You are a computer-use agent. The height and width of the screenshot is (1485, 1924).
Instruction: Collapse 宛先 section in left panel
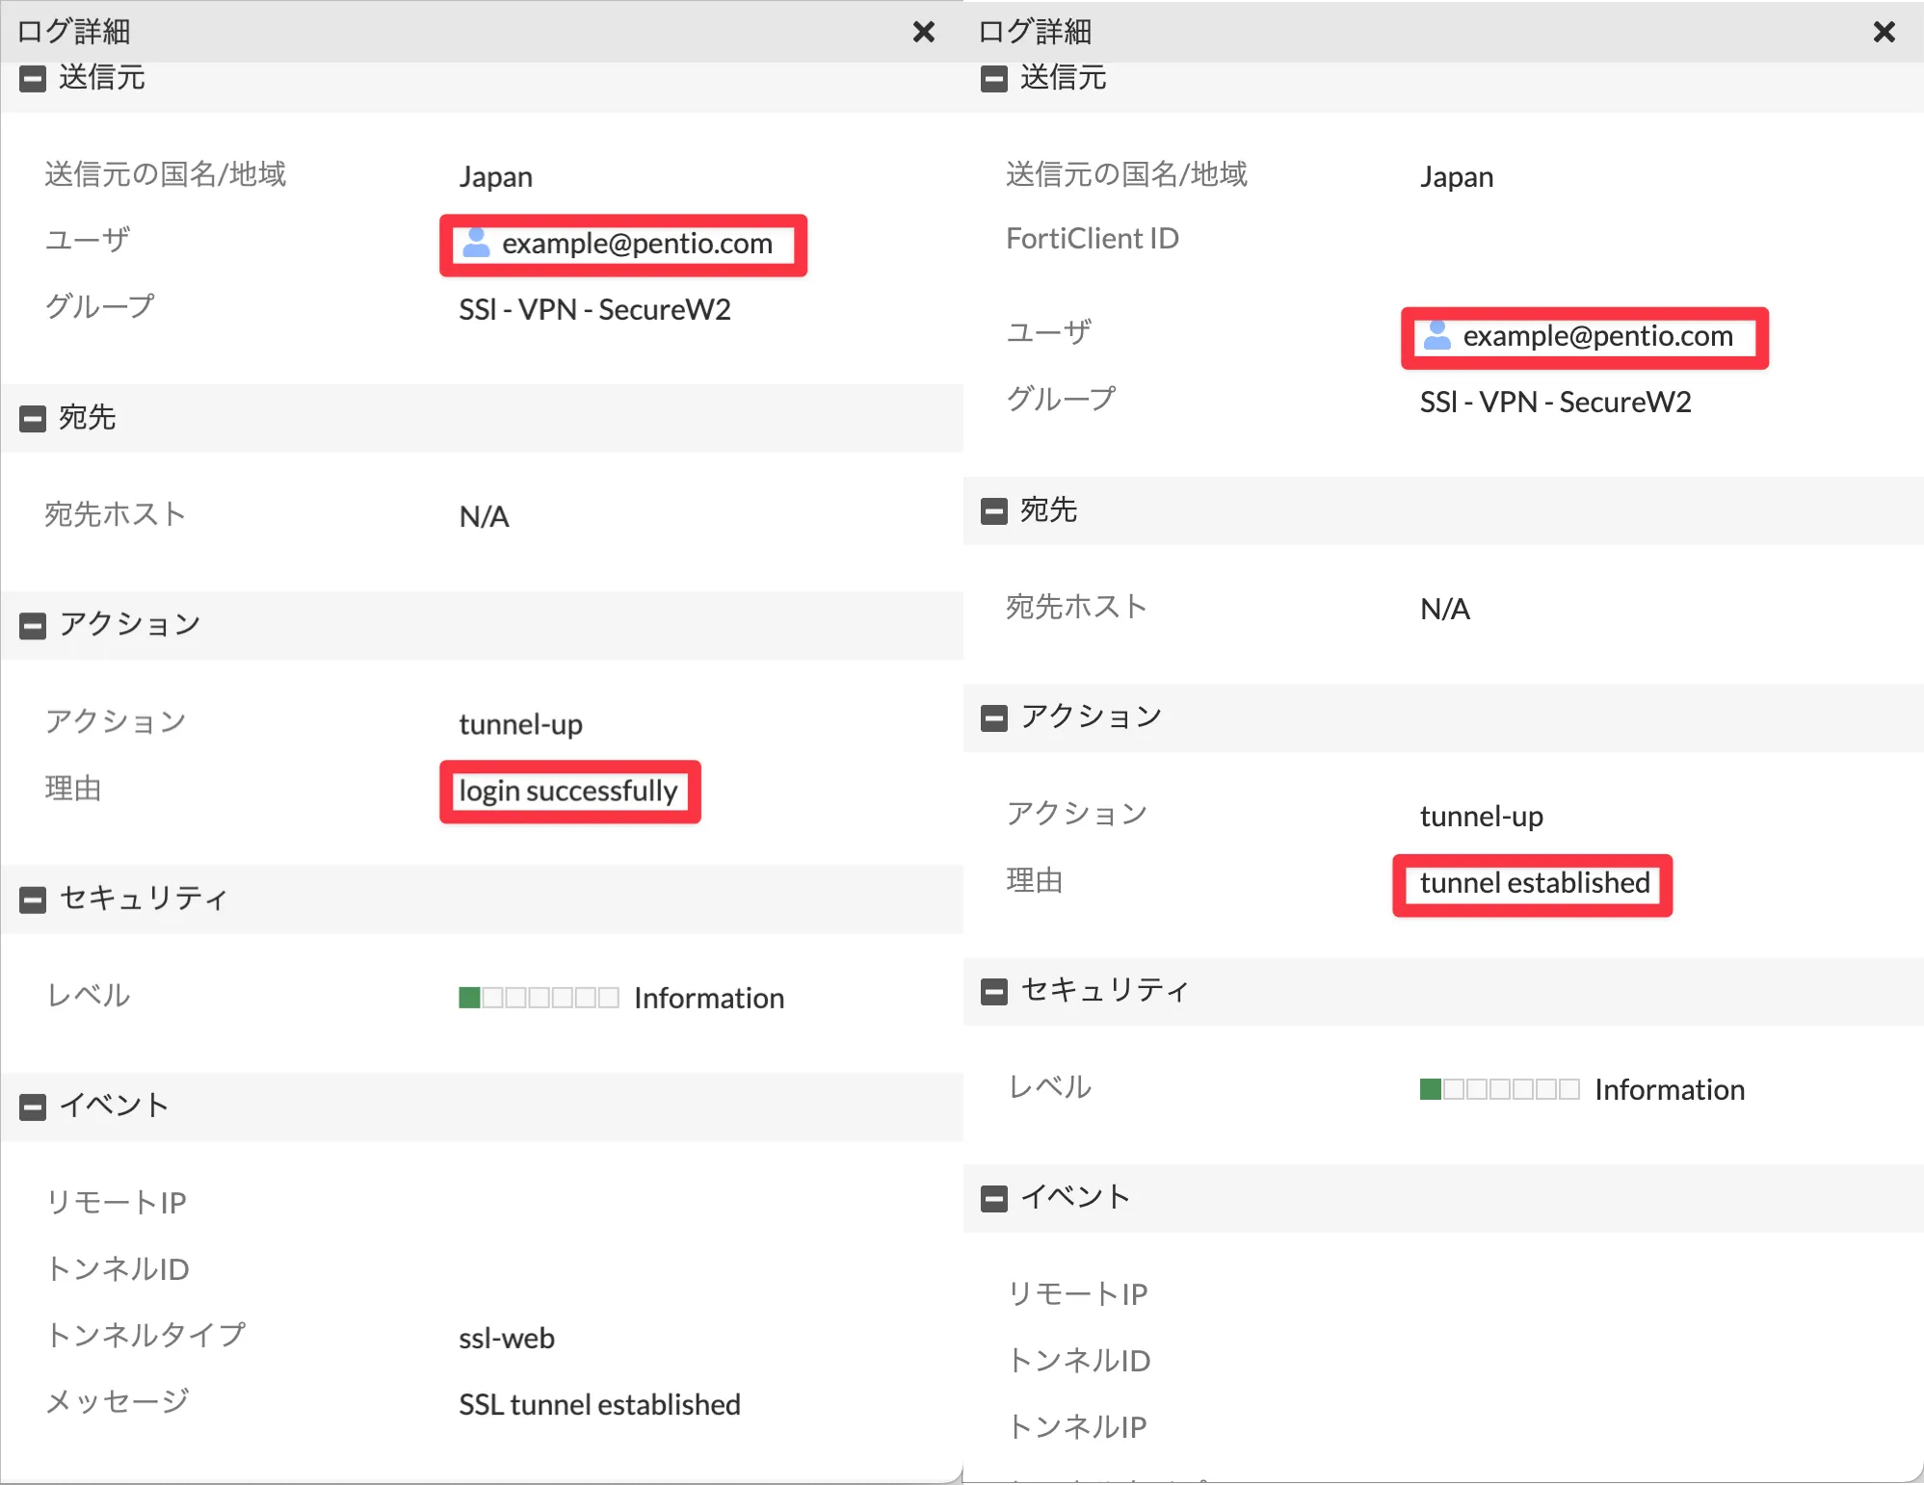pyautogui.click(x=33, y=419)
